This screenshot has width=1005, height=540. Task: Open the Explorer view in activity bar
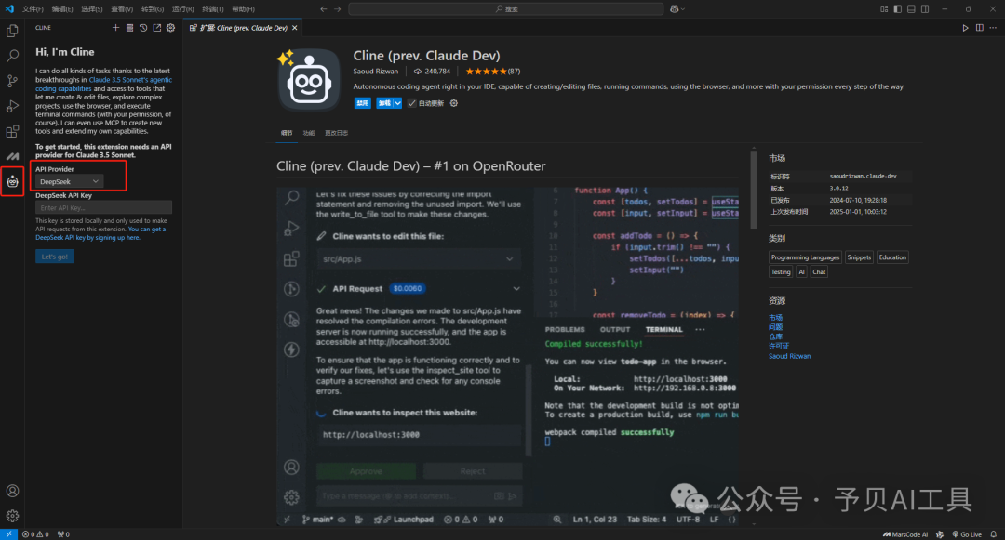(12, 31)
